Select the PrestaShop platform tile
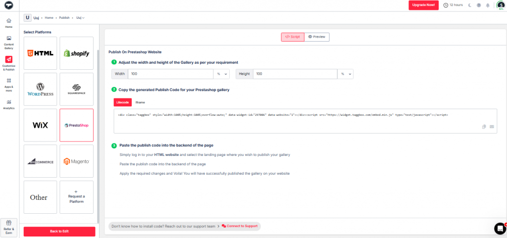 coord(76,125)
